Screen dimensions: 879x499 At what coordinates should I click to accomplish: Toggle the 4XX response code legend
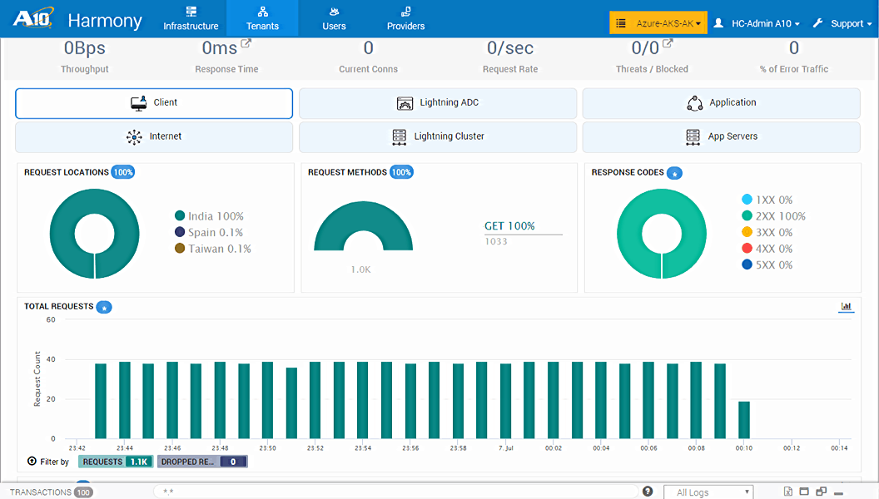coord(767,249)
